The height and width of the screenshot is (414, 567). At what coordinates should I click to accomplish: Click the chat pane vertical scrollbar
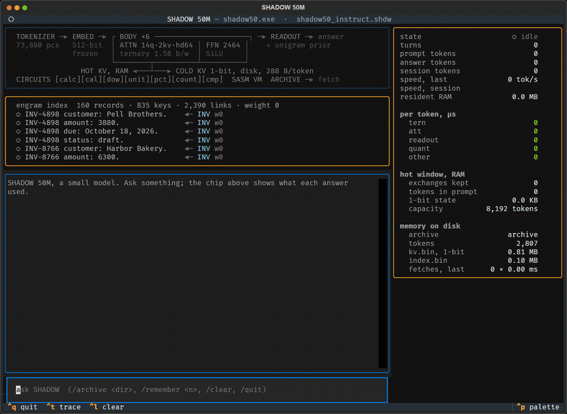[383, 274]
